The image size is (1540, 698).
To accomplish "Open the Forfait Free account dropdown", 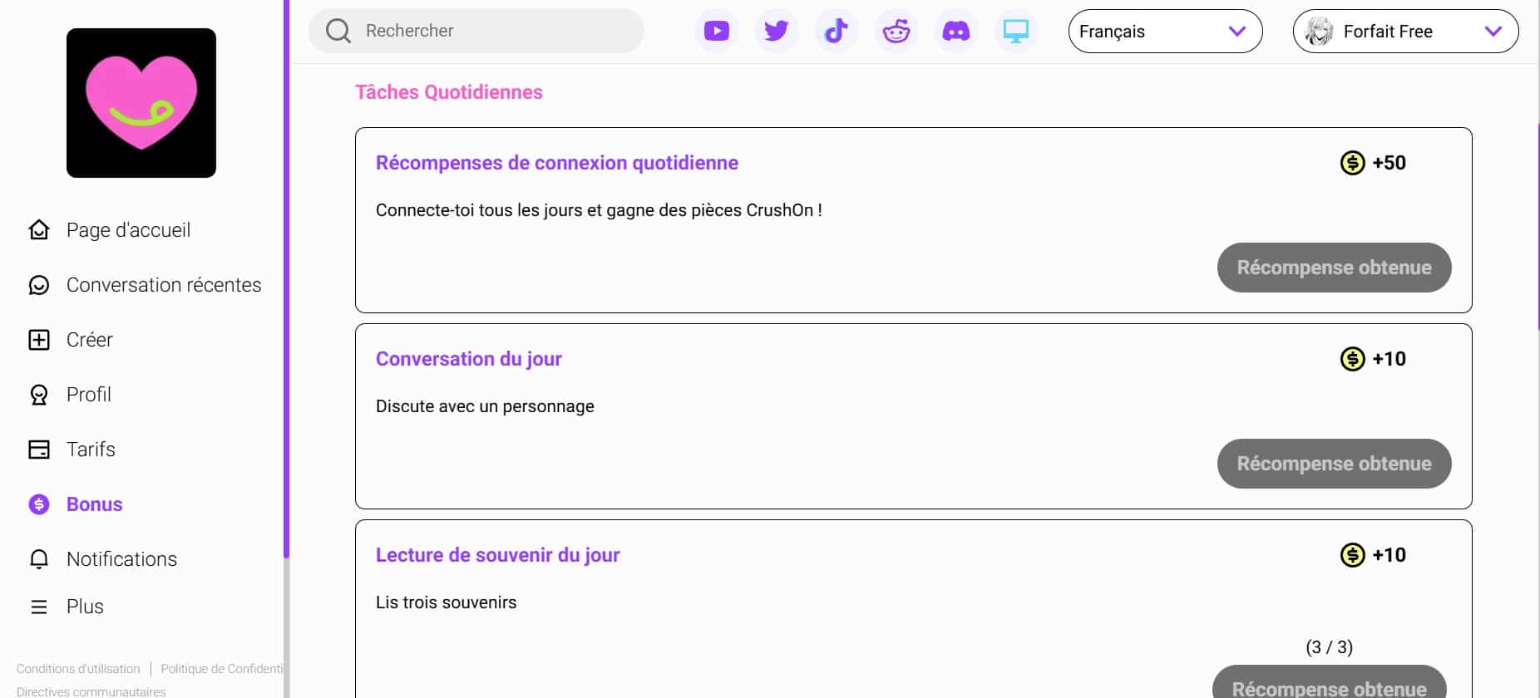I will [x=1404, y=32].
